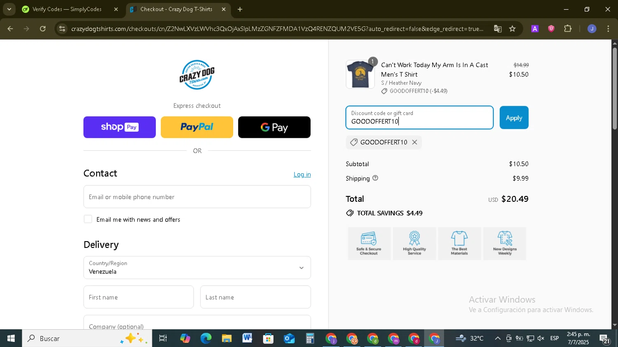Click the Buscar taskbar search box

coord(87,338)
